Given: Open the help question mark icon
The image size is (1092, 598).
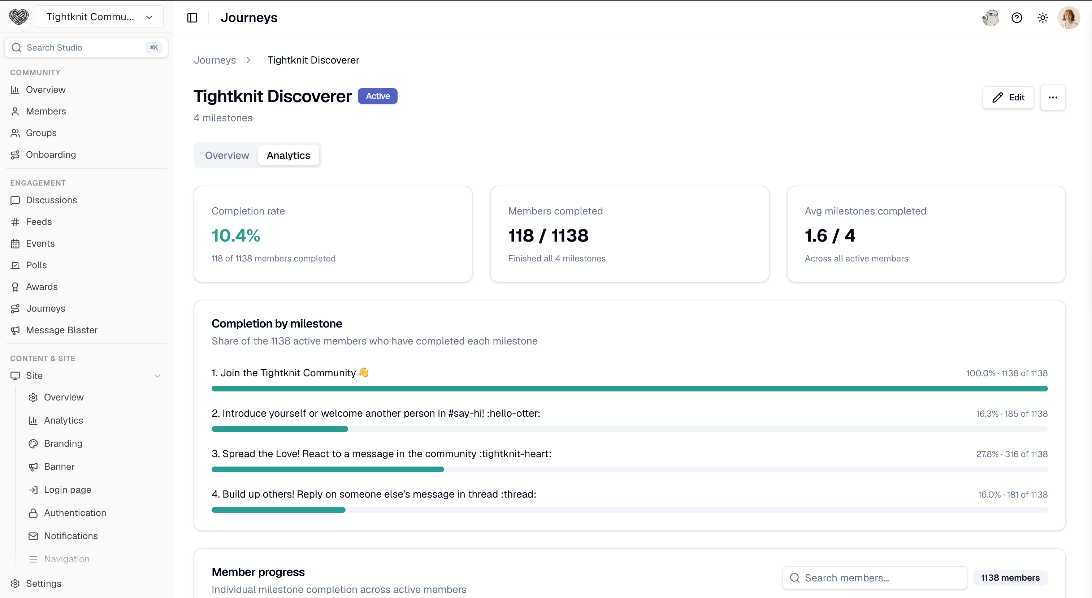Looking at the screenshot, I should coord(1017,18).
